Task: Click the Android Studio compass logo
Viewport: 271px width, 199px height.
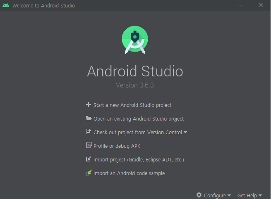Action: click(x=135, y=40)
